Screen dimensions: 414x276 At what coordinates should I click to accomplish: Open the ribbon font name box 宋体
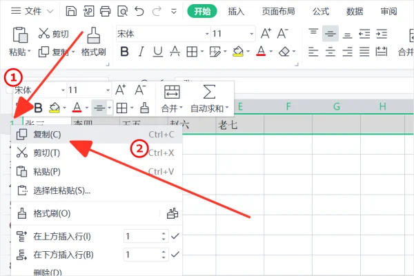163,34
